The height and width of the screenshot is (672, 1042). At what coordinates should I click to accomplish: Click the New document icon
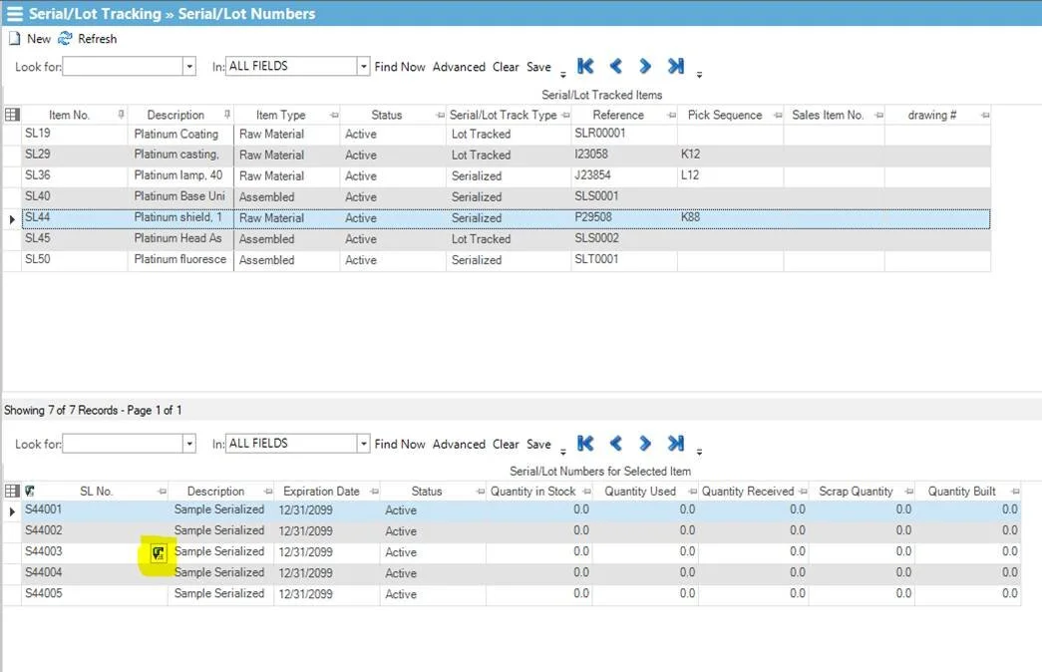[14, 39]
